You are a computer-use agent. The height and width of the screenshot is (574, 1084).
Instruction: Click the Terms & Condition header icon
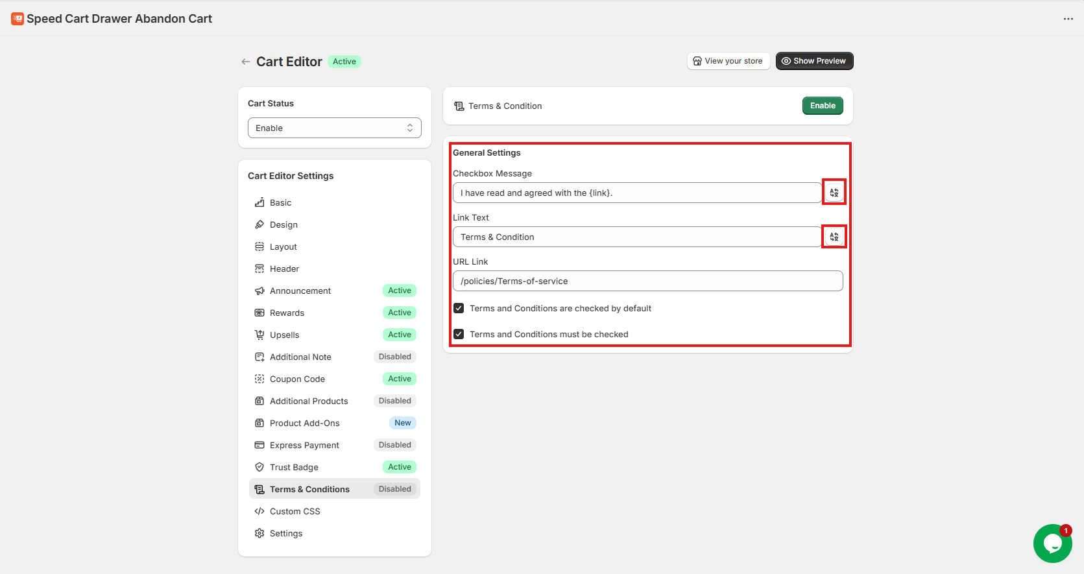459,106
